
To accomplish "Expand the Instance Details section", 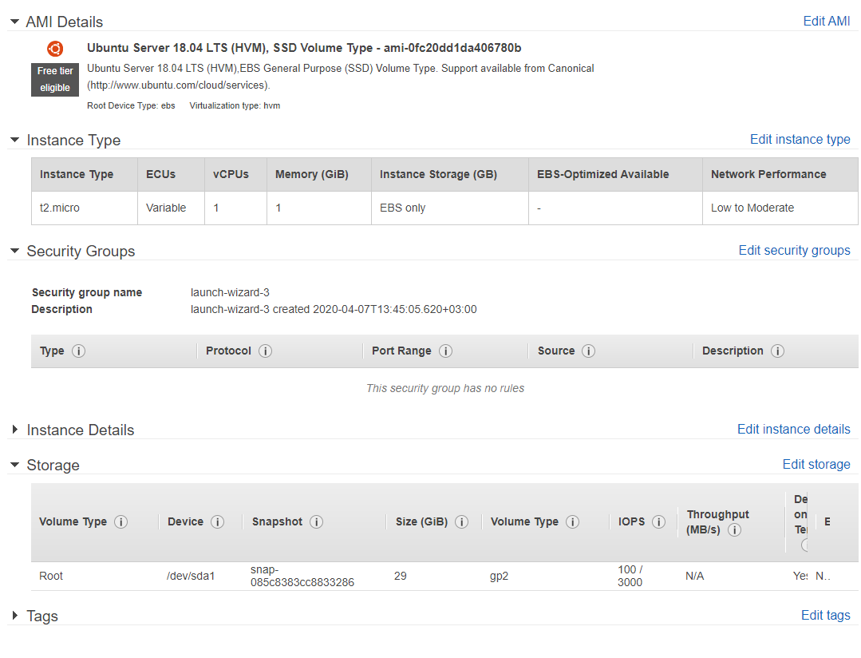I will click(x=15, y=430).
